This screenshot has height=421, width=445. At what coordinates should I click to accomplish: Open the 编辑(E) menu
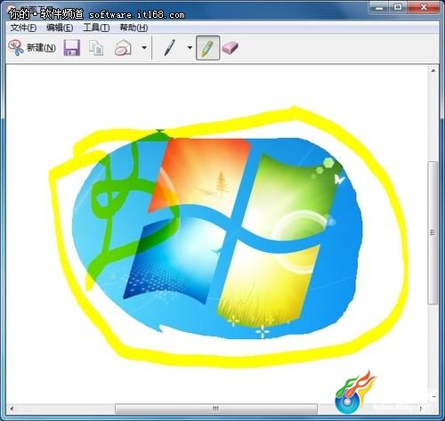(x=60, y=28)
